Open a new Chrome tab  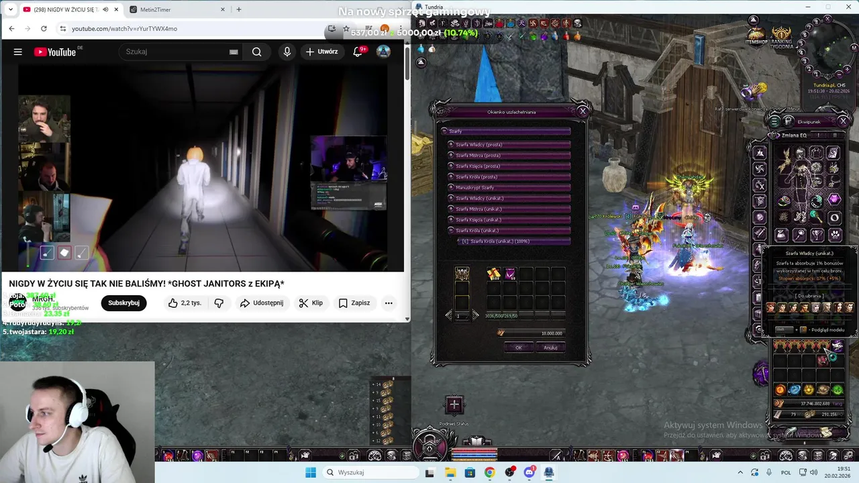(238, 9)
